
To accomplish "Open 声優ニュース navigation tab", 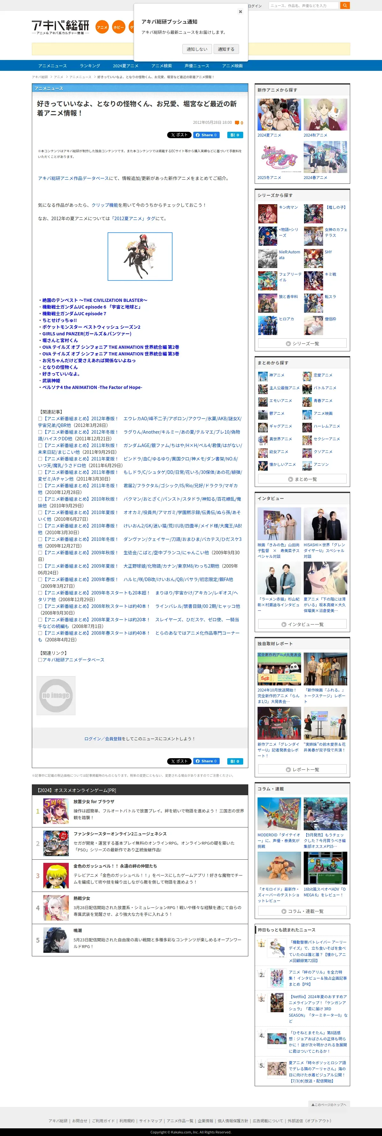I will tap(197, 66).
